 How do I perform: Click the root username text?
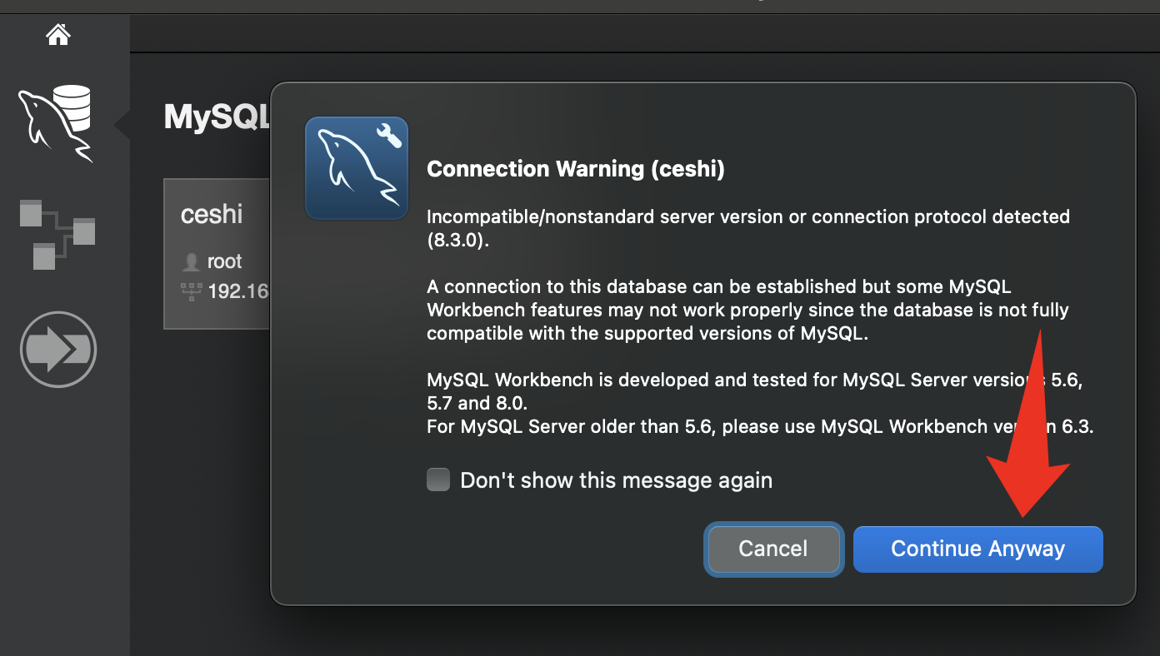pos(224,261)
